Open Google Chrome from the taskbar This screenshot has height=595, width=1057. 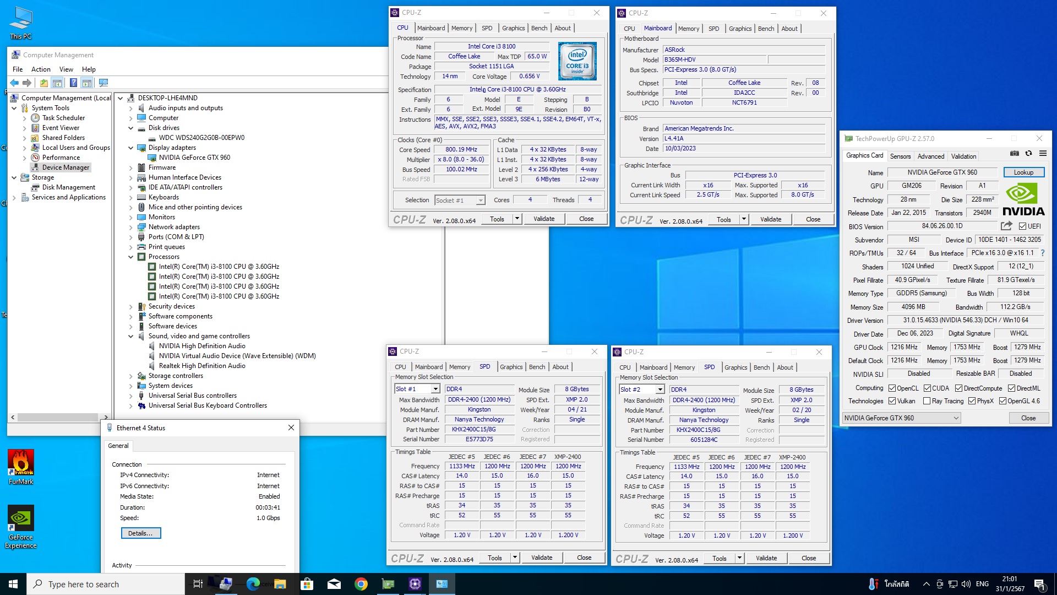tap(361, 584)
